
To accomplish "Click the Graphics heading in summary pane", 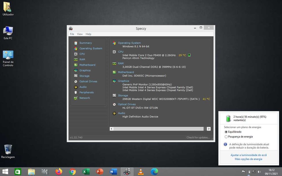I will (x=124, y=81).
